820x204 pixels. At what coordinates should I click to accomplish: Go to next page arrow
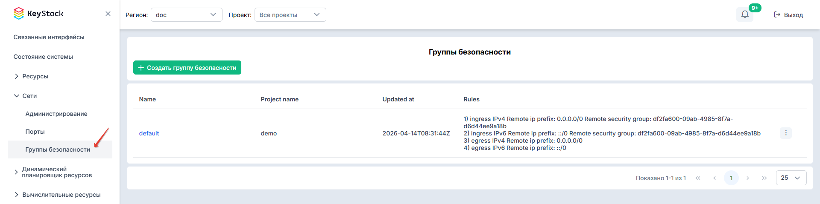tap(748, 178)
